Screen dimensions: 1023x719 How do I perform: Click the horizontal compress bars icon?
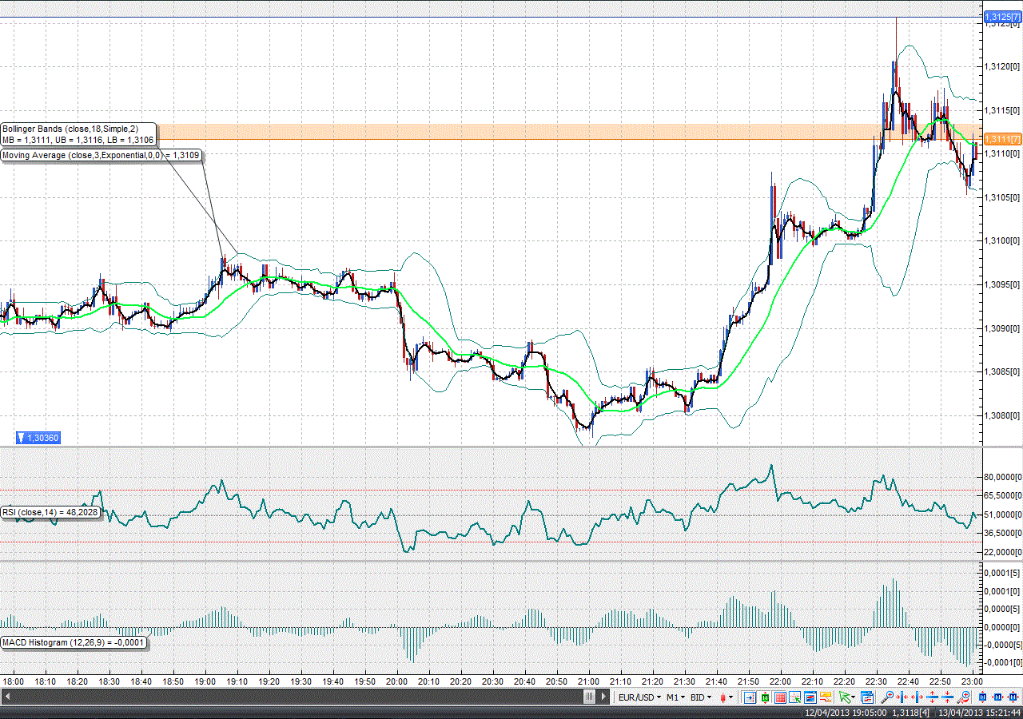[902, 697]
